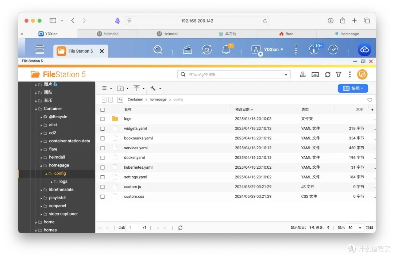Click the page number input field
The width and height of the screenshot is (394, 257).
tap(134, 228)
